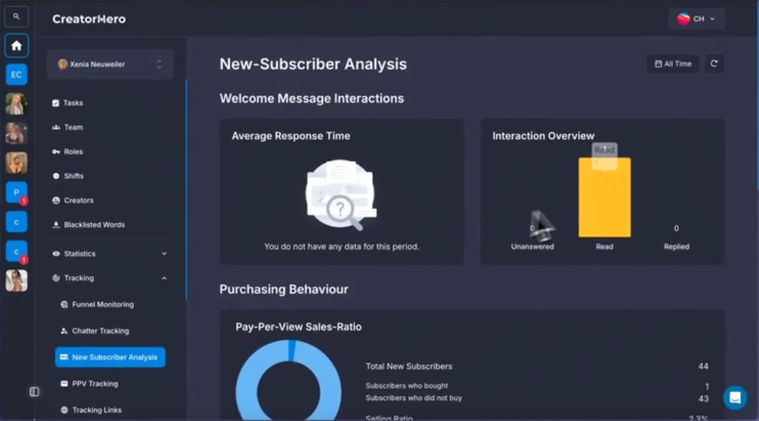Click the Shifts clock icon
This screenshot has height=421, width=759.
click(56, 176)
